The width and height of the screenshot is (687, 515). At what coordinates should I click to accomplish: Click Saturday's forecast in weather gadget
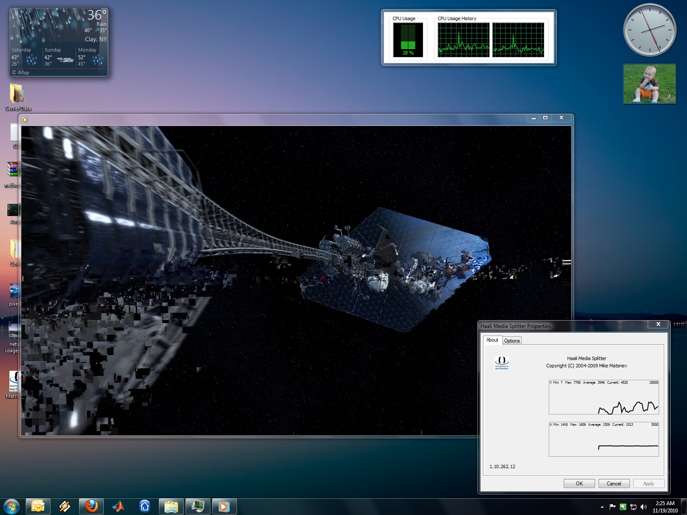pyautogui.click(x=25, y=57)
